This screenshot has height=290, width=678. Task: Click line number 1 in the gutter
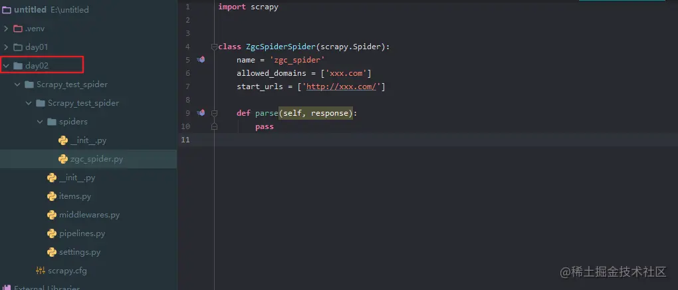[187, 7]
